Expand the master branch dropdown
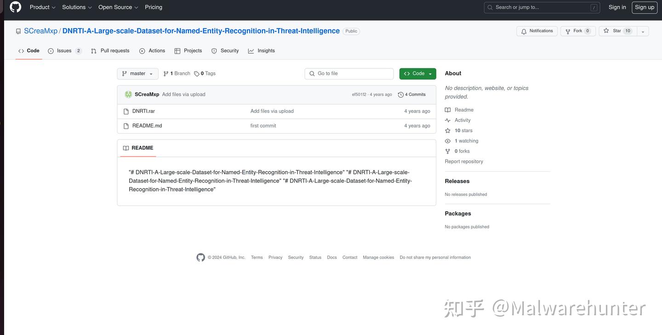662x335 pixels. [137, 73]
